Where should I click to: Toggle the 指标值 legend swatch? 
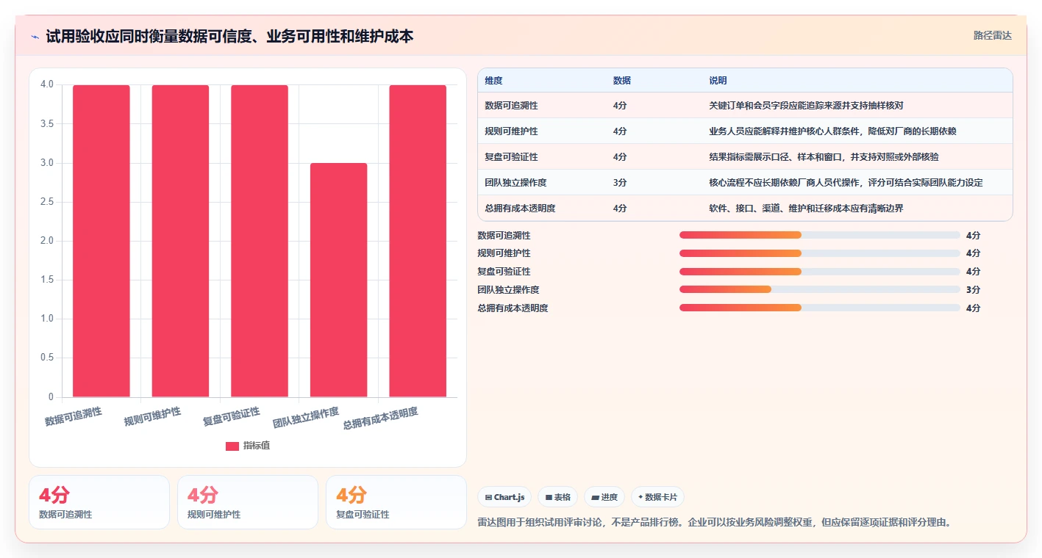point(232,446)
